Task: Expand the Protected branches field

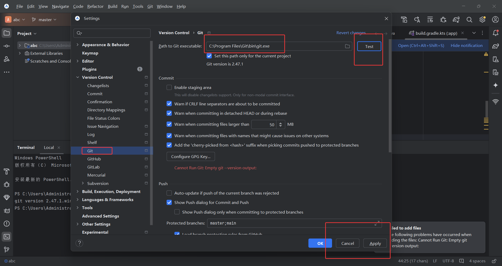Action: (x=377, y=223)
